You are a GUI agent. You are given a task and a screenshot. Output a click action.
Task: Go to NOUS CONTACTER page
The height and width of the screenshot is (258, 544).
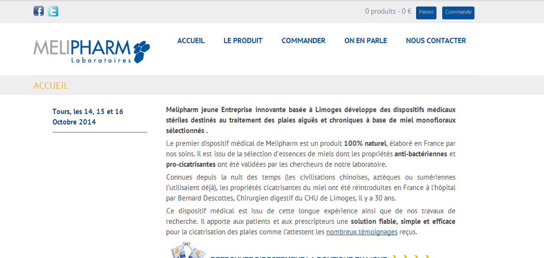tap(436, 41)
